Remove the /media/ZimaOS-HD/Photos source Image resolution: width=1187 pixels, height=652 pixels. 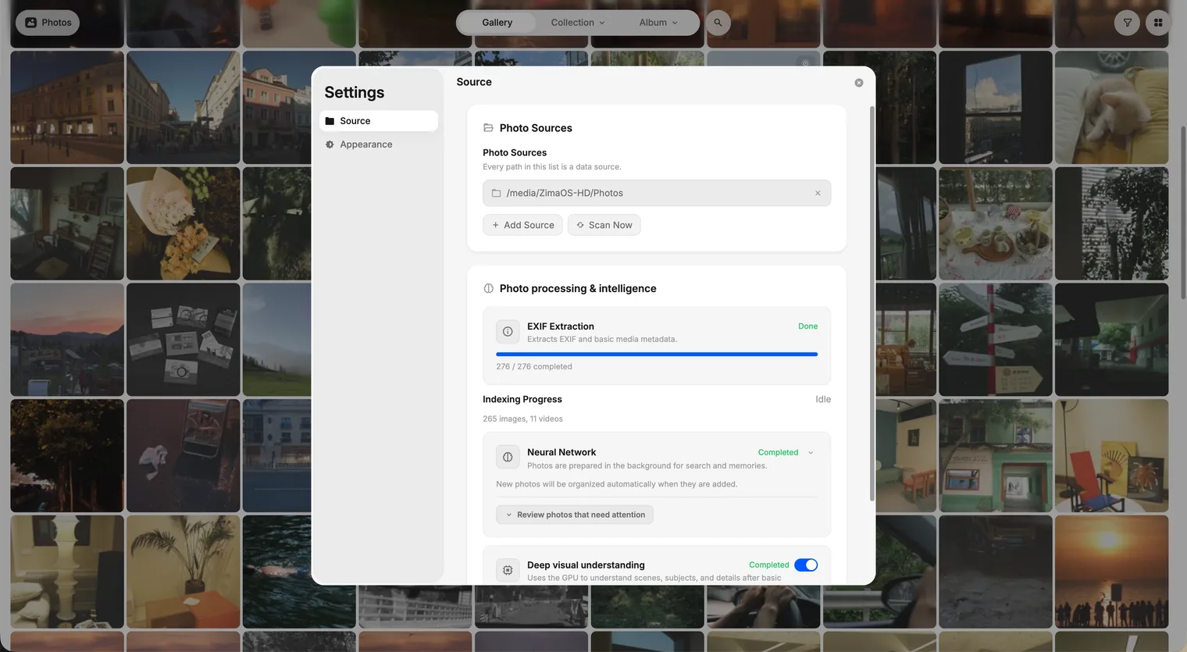[818, 193]
